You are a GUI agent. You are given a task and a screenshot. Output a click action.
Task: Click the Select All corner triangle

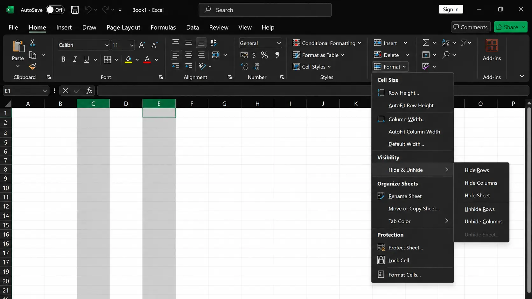tap(8, 104)
